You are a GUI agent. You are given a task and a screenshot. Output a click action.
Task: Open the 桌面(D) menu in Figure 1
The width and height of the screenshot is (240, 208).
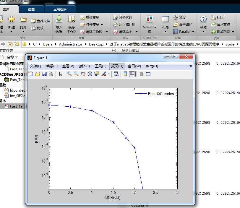tap(117, 66)
